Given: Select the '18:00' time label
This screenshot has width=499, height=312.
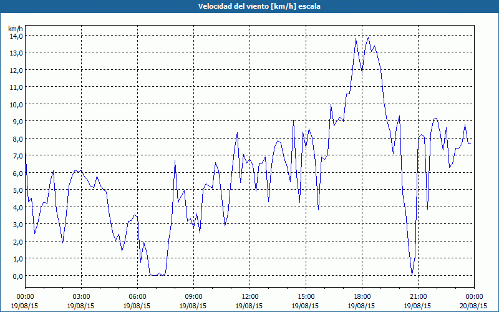Looking at the screenshot, I should [x=362, y=297].
